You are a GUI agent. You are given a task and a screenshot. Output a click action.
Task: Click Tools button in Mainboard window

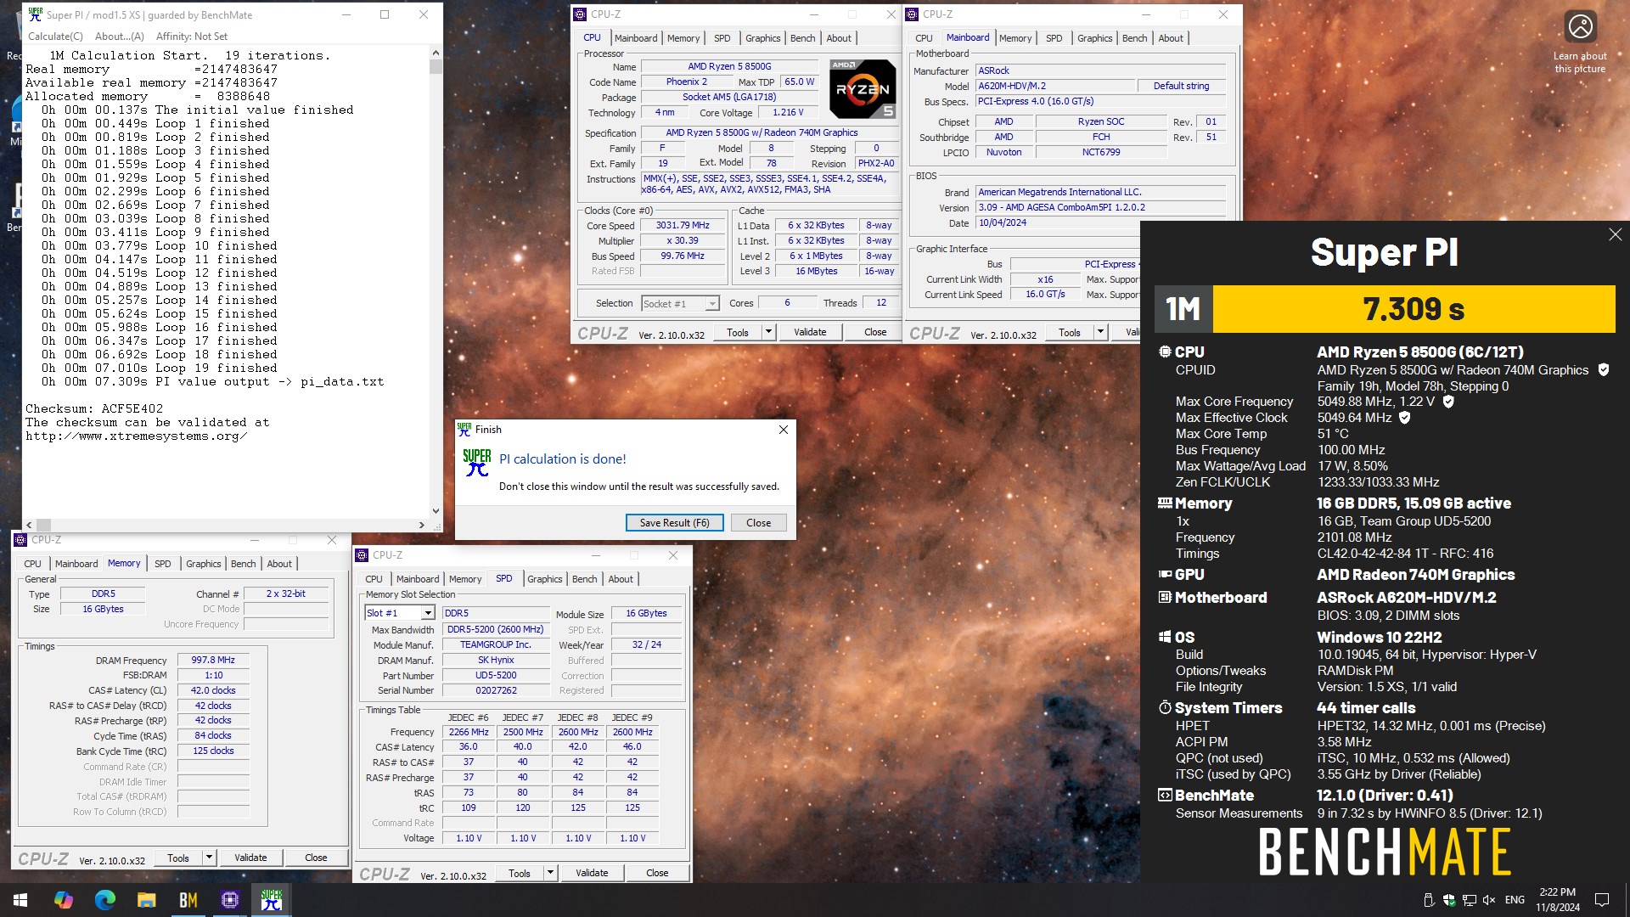1070,332
